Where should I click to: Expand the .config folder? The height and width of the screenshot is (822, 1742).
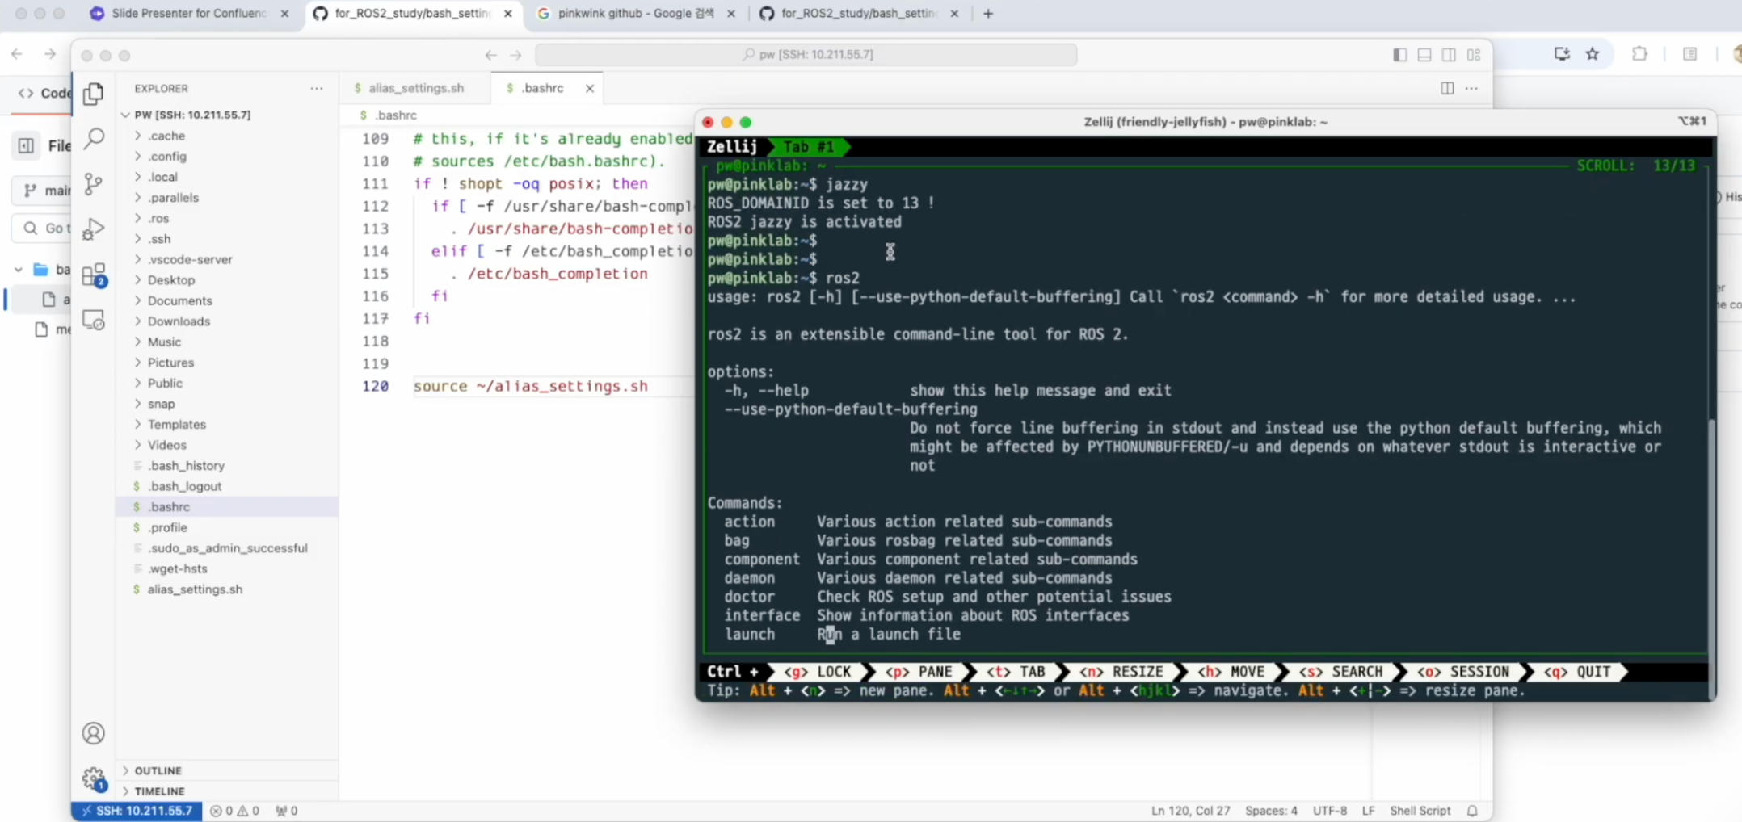(x=167, y=157)
